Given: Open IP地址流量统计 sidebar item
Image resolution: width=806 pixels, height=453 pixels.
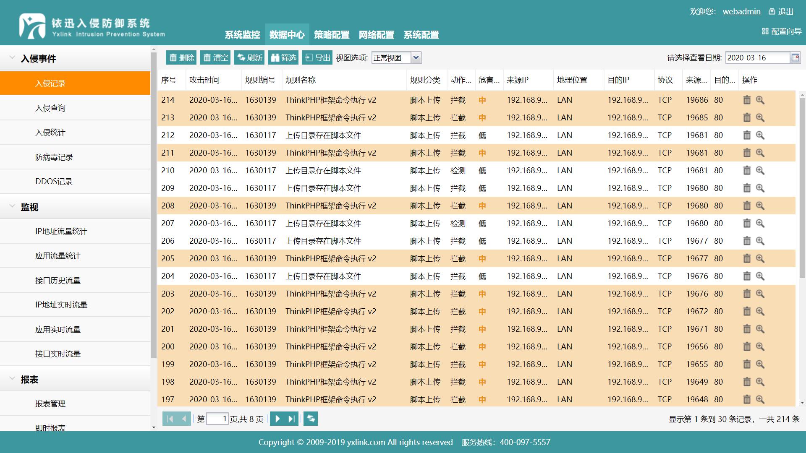Looking at the screenshot, I should pyautogui.click(x=75, y=231).
